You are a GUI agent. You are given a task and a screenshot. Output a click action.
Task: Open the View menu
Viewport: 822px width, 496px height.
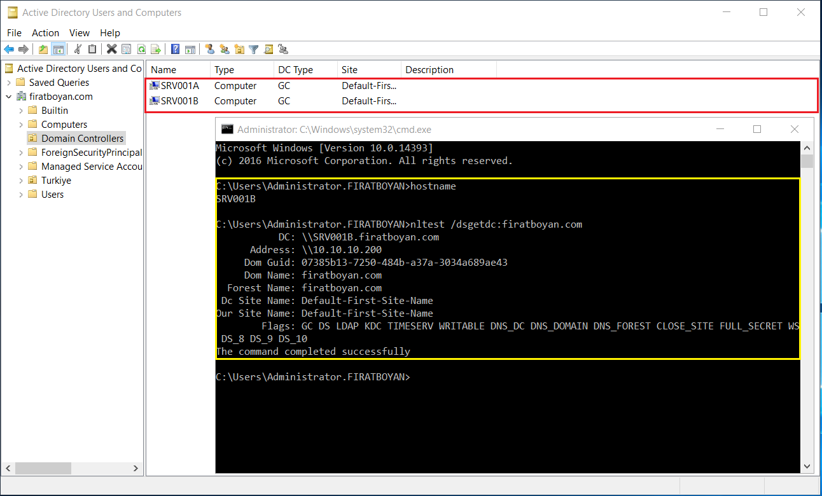pos(80,32)
